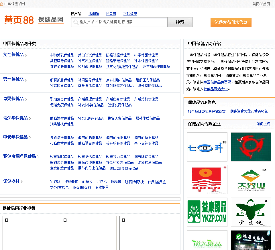Switch to the 找求购 search tab

pyautogui.click(x=93, y=14)
